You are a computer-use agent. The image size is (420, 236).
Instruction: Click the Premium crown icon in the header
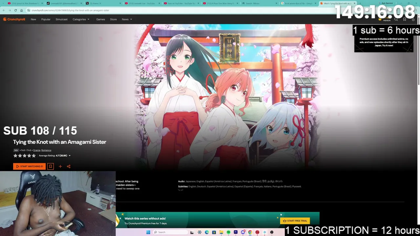(380, 19)
